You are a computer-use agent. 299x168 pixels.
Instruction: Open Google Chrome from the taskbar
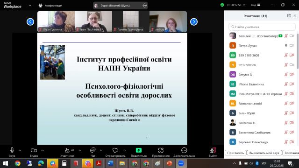(18, 163)
